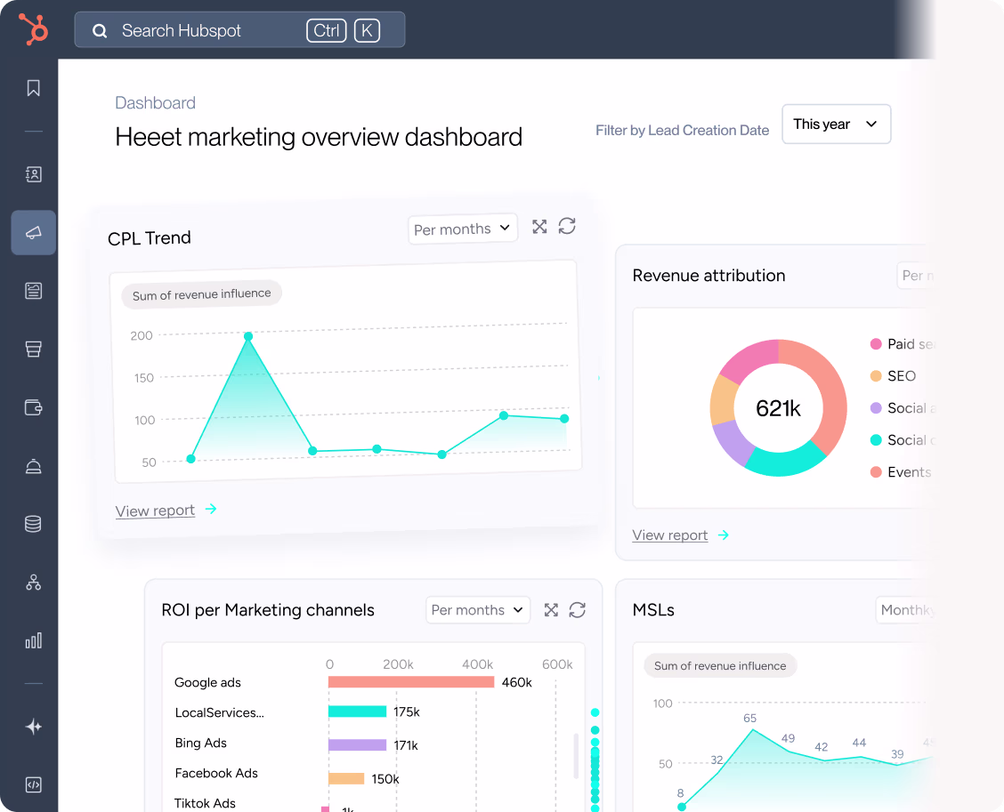
Task: Open the service bell sidebar icon
Action: (x=33, y=466)
